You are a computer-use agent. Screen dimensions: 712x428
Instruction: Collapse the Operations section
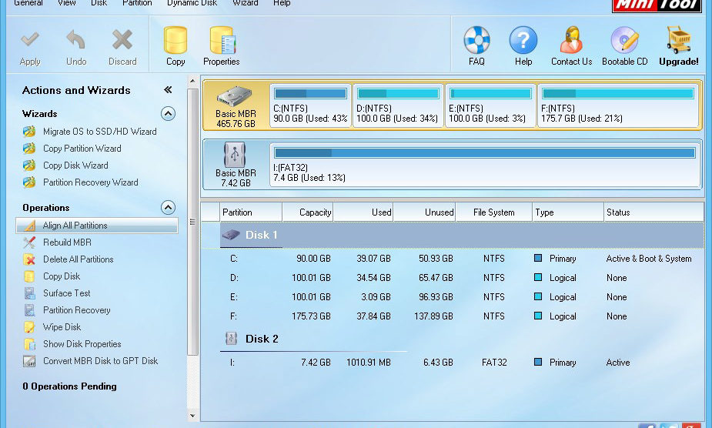coord(168,208)
